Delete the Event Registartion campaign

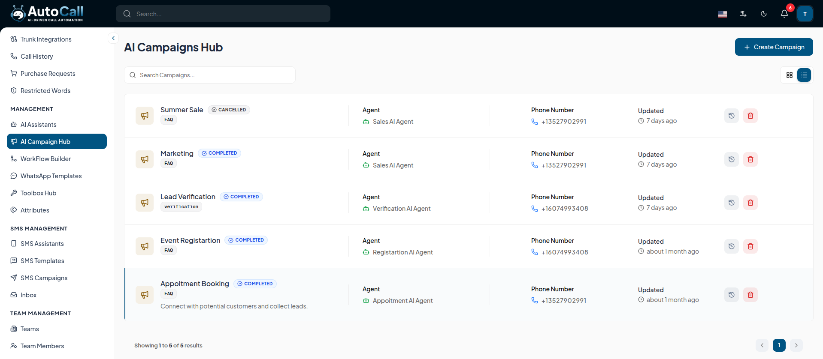[750, 246]
